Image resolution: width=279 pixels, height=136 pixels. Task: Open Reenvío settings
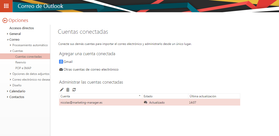click(21, 62)
